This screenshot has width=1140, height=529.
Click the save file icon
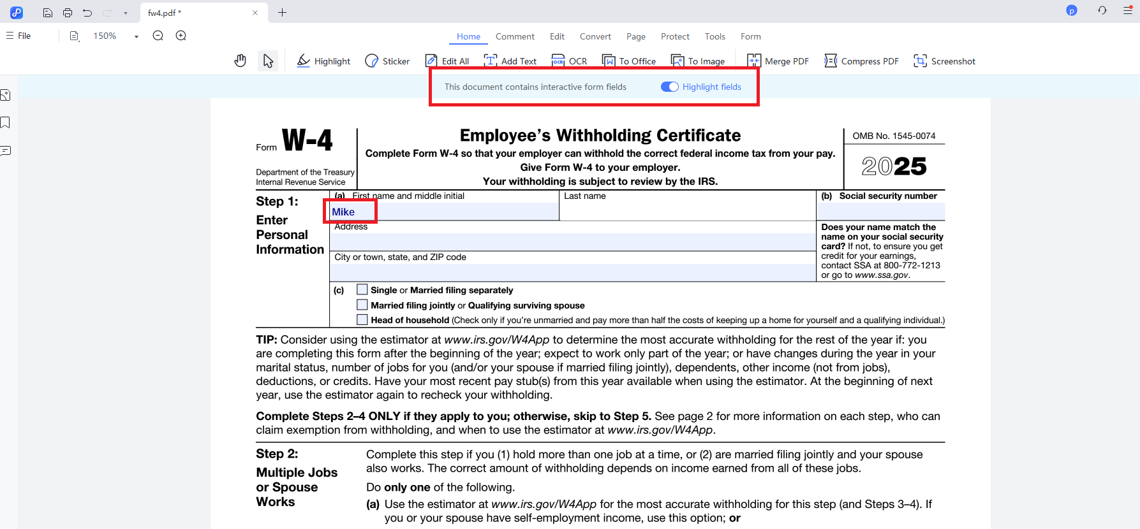48,13
